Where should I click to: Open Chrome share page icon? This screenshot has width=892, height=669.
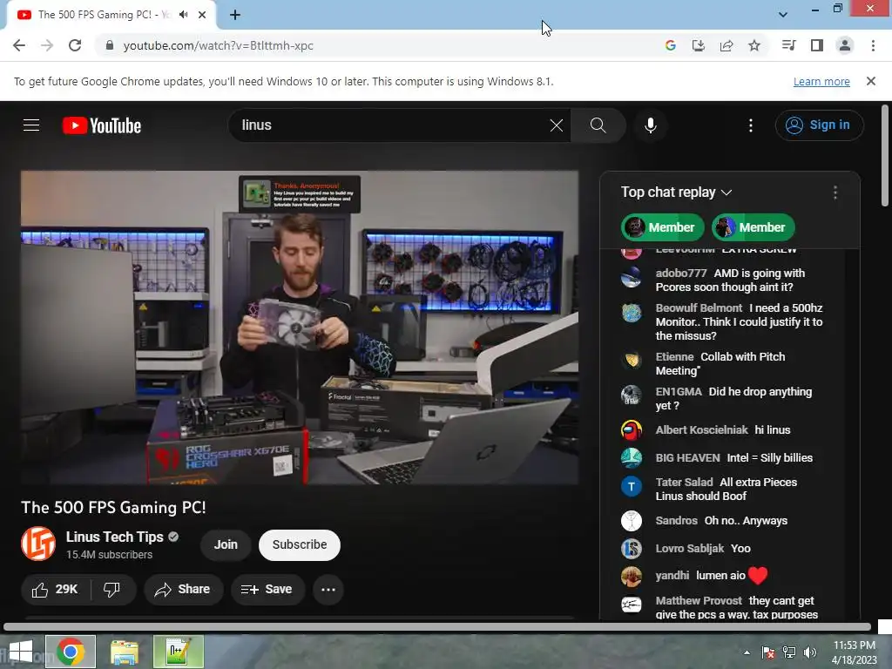point(726,45)
